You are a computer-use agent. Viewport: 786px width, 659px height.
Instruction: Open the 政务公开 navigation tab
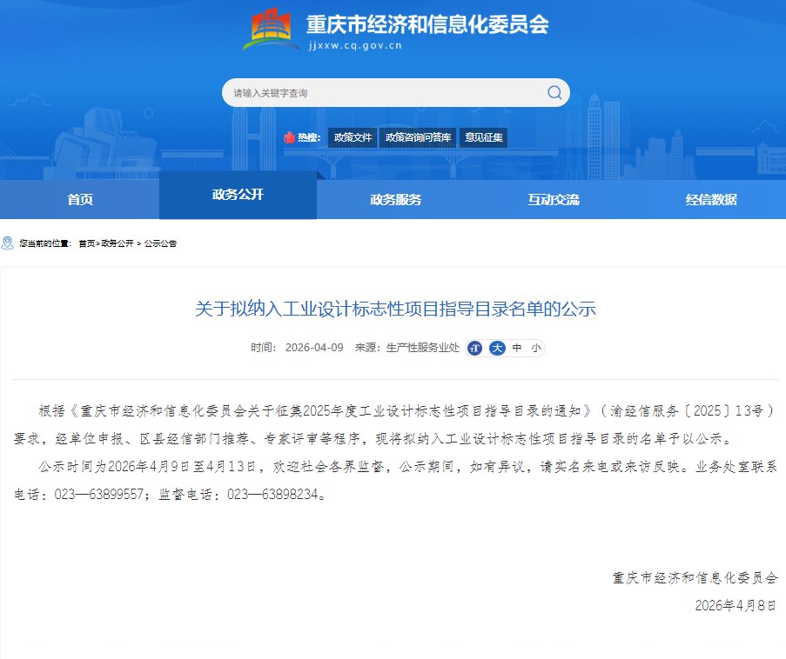click(238, 195)
